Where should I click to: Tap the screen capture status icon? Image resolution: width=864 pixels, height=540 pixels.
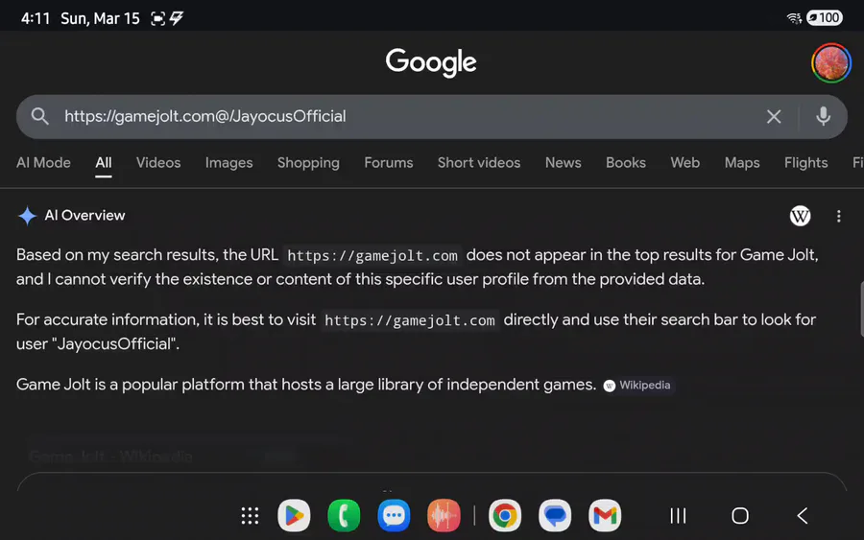157,19
